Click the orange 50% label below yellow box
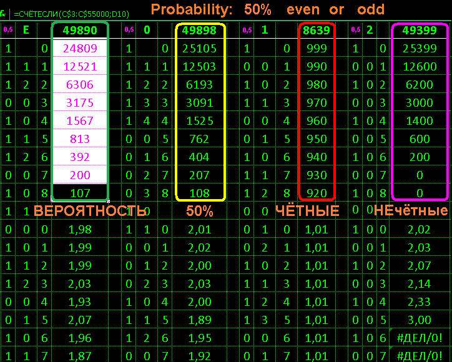 pos(200,211)
